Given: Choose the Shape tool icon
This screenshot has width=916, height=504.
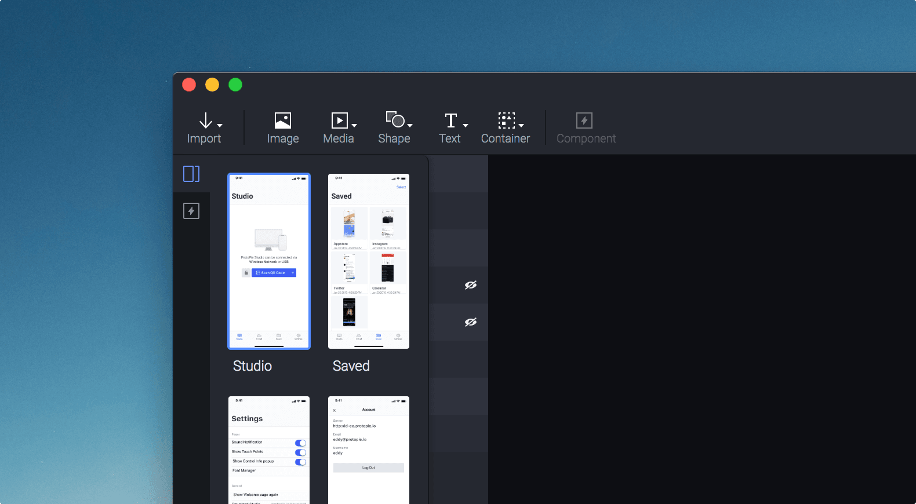Looking at the screenshot, I should (395, 120).
